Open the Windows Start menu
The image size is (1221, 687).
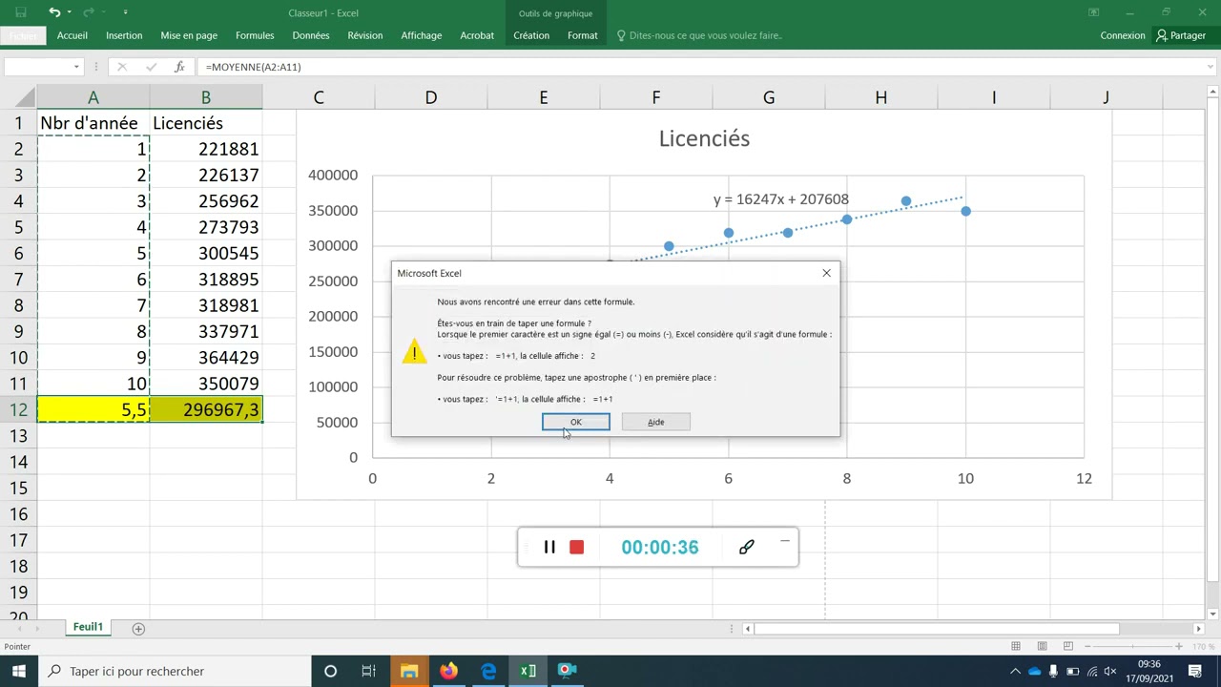coord(19,671)
